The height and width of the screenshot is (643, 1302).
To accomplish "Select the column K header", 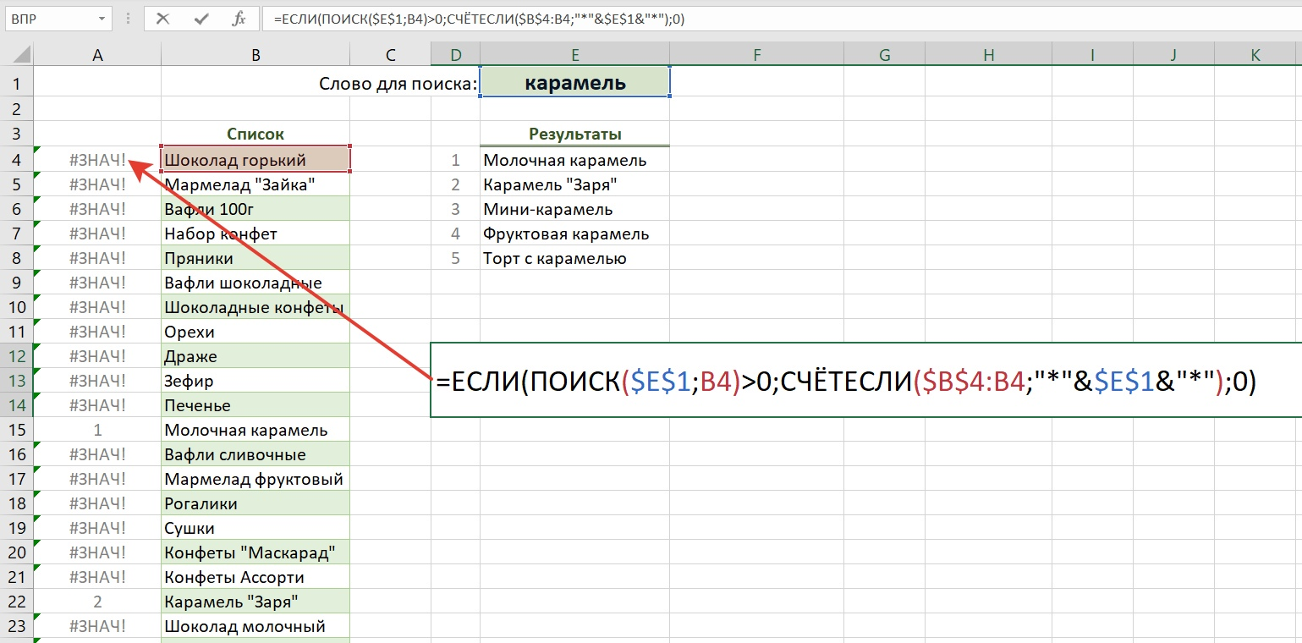I will pyautogui.click(x=1255, y=56).
